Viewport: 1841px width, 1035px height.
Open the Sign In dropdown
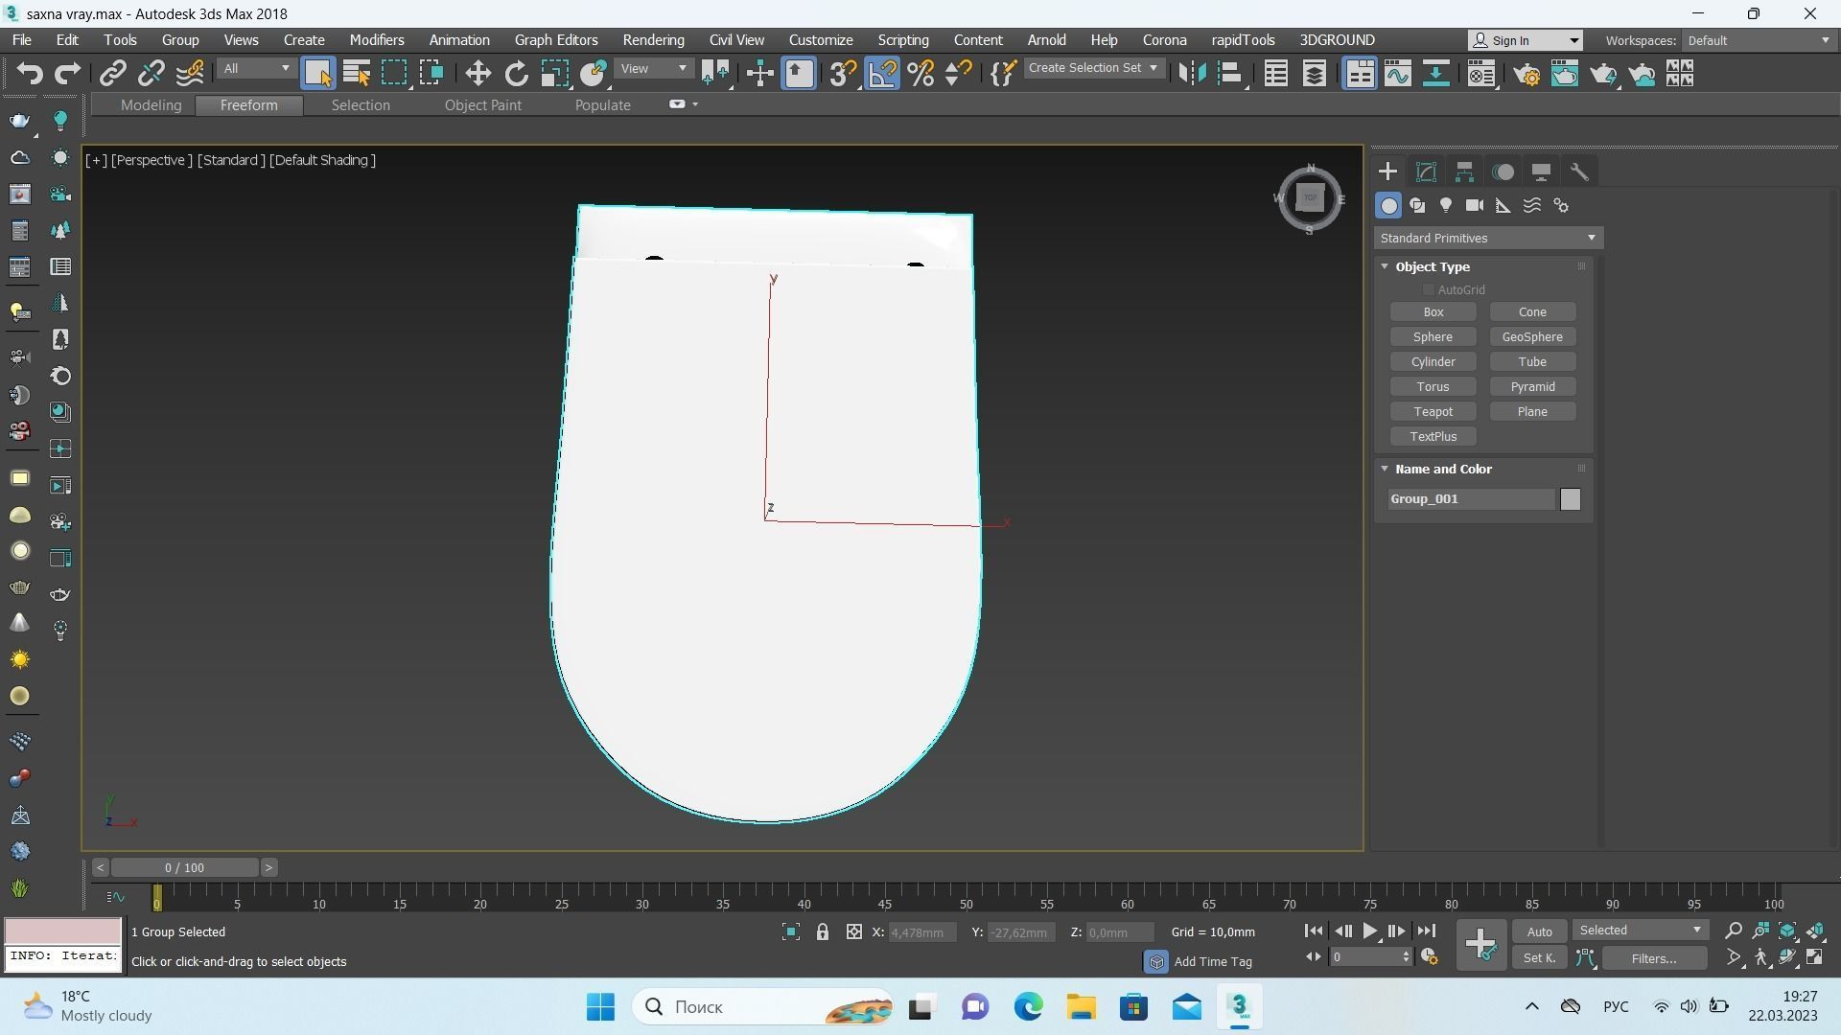tap(1526, 40)
